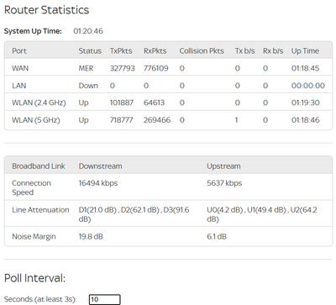Click the LAN port row label
Image resolution: width=336 pixels, height=305 pixels.
(x=19, y=86)
